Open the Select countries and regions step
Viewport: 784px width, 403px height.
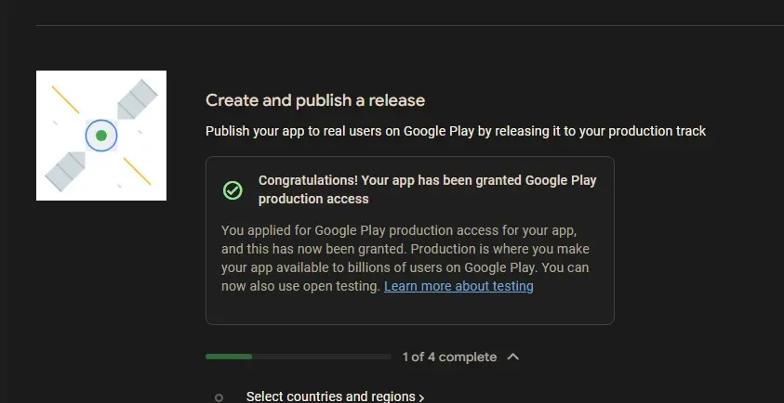[330, 396]
